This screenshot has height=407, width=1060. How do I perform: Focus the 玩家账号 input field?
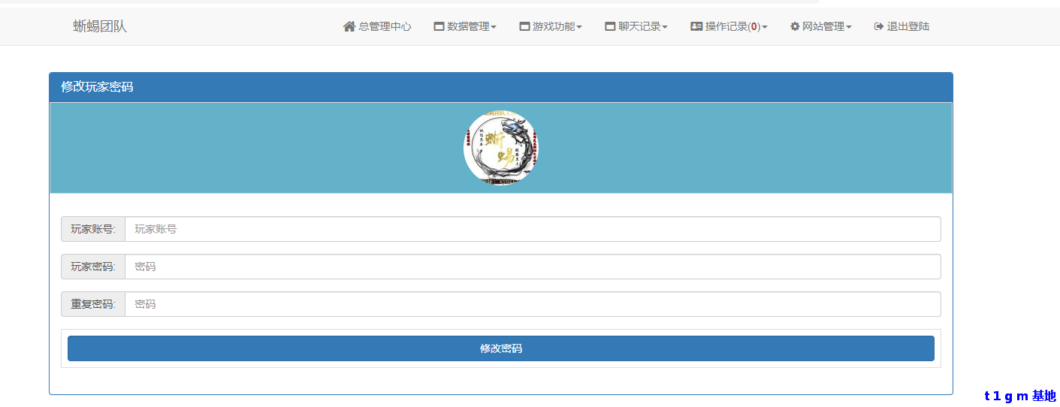[x=532, y=229]
